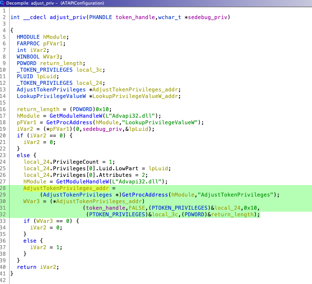Click the Decompile window icon in title bar
The width and height of the screenshot is (312, 284).
tap(2, 3)
